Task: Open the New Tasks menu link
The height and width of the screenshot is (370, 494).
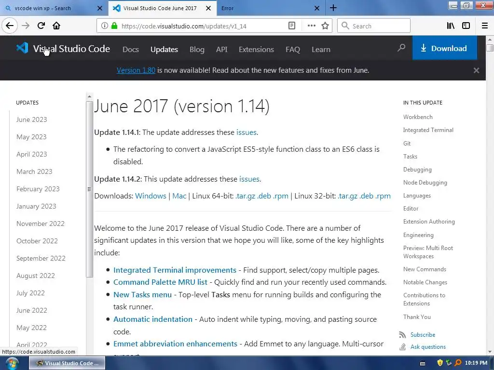Action: pyautogui.click(x=142, y=294)
